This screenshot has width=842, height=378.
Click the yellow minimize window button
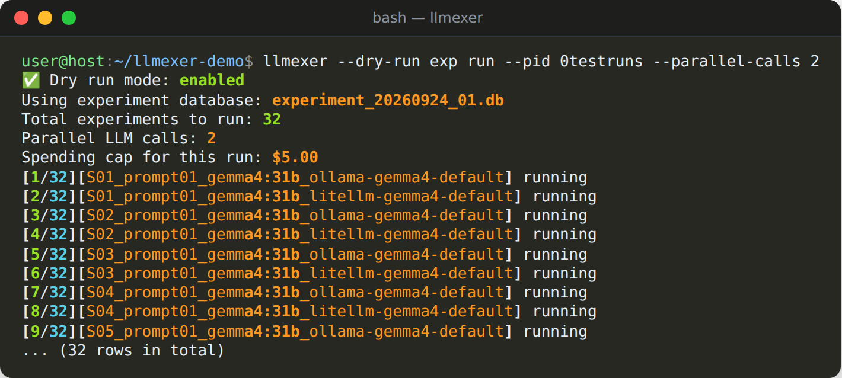click(x=45, y=18)
